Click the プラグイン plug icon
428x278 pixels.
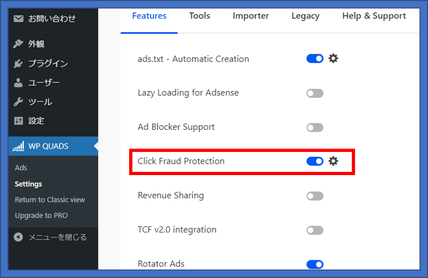pyautogui.click(x=18, y=64)
